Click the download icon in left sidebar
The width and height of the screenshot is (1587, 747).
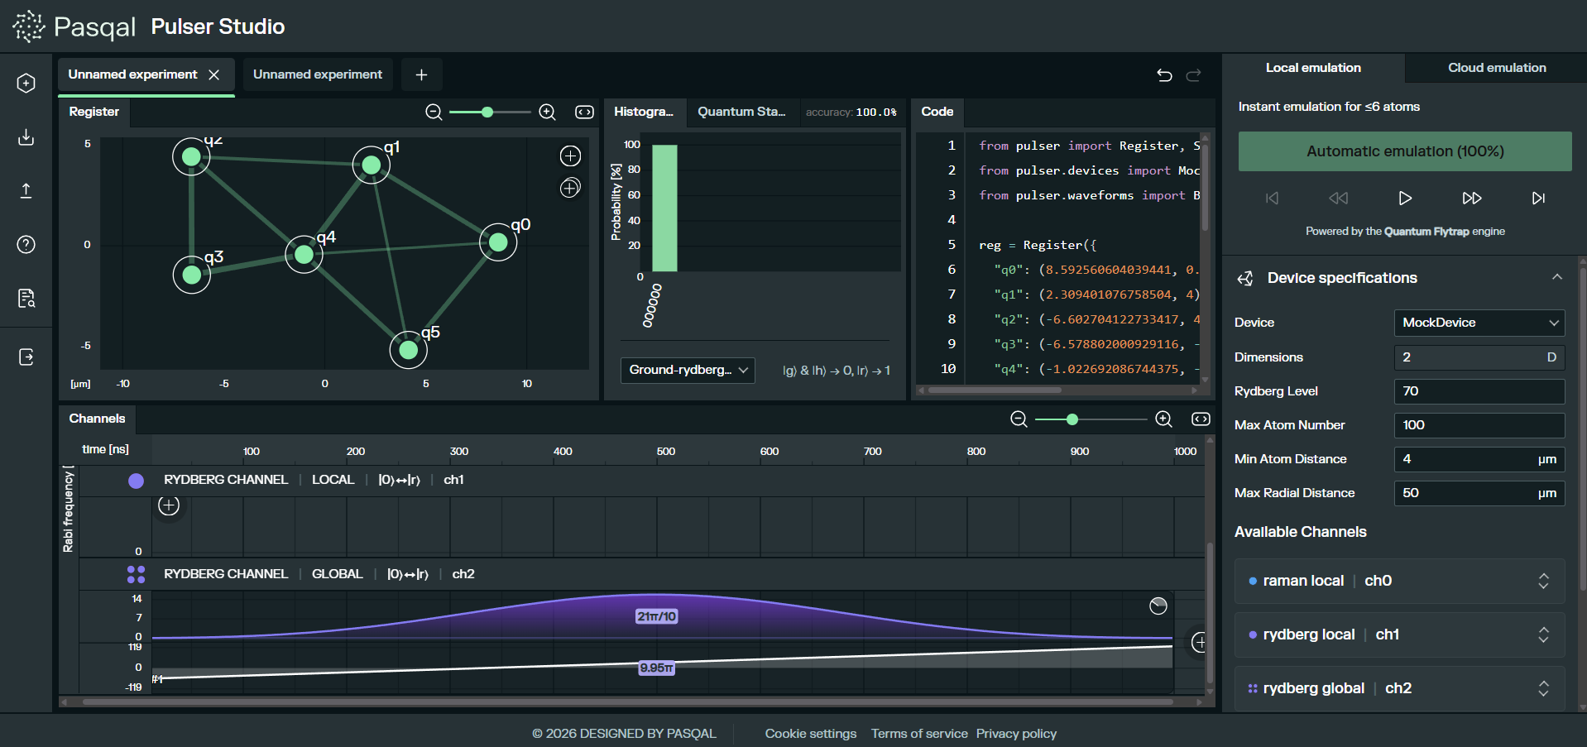click(x=26, y=136)
